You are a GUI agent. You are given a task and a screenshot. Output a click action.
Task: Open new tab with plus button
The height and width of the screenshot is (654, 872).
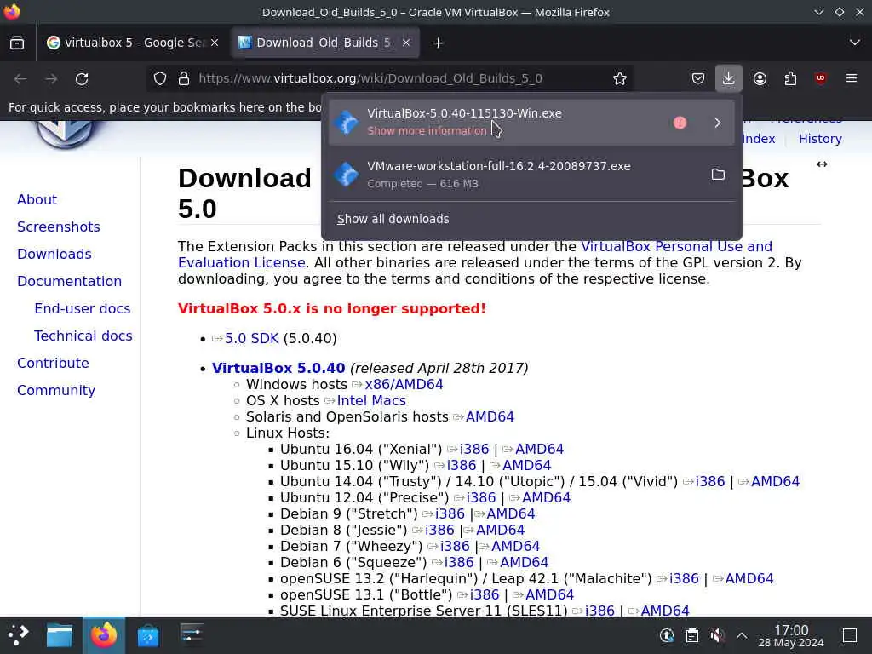(x=438, y=43)
